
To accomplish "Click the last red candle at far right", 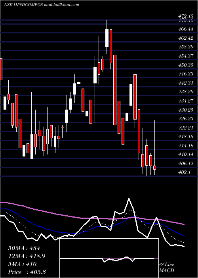I will [x=155, y=168].
